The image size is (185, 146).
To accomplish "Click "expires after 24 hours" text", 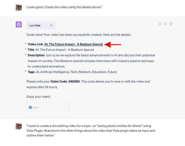I will tap(42, 87).
